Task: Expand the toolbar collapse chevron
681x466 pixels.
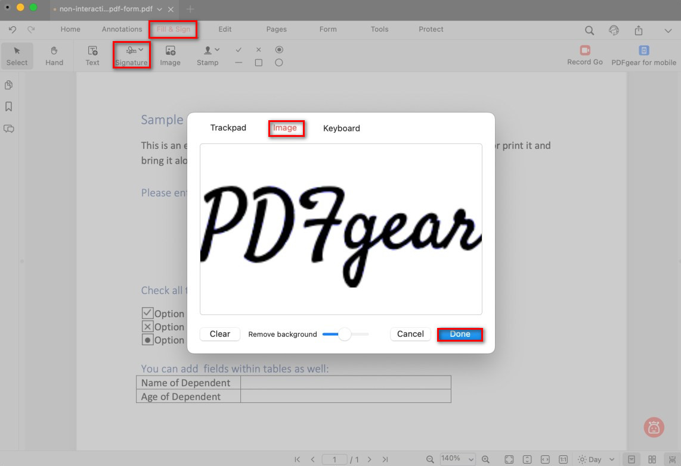Action: [x=668, y=31]
